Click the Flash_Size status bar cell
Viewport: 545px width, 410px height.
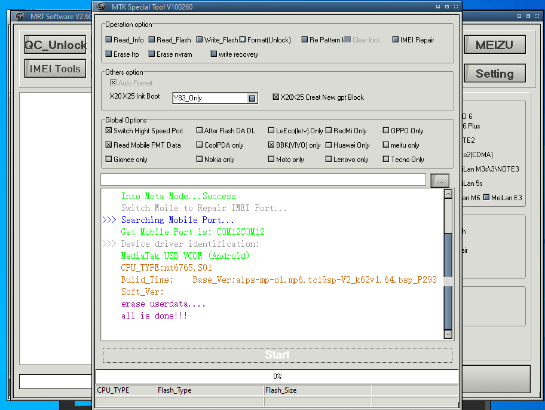point(317,390)
